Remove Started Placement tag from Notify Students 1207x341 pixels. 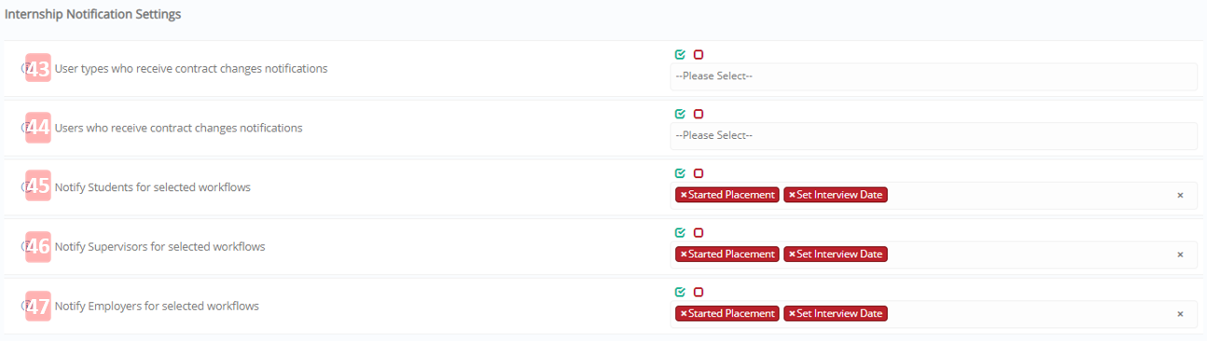[x=684, y=196]
